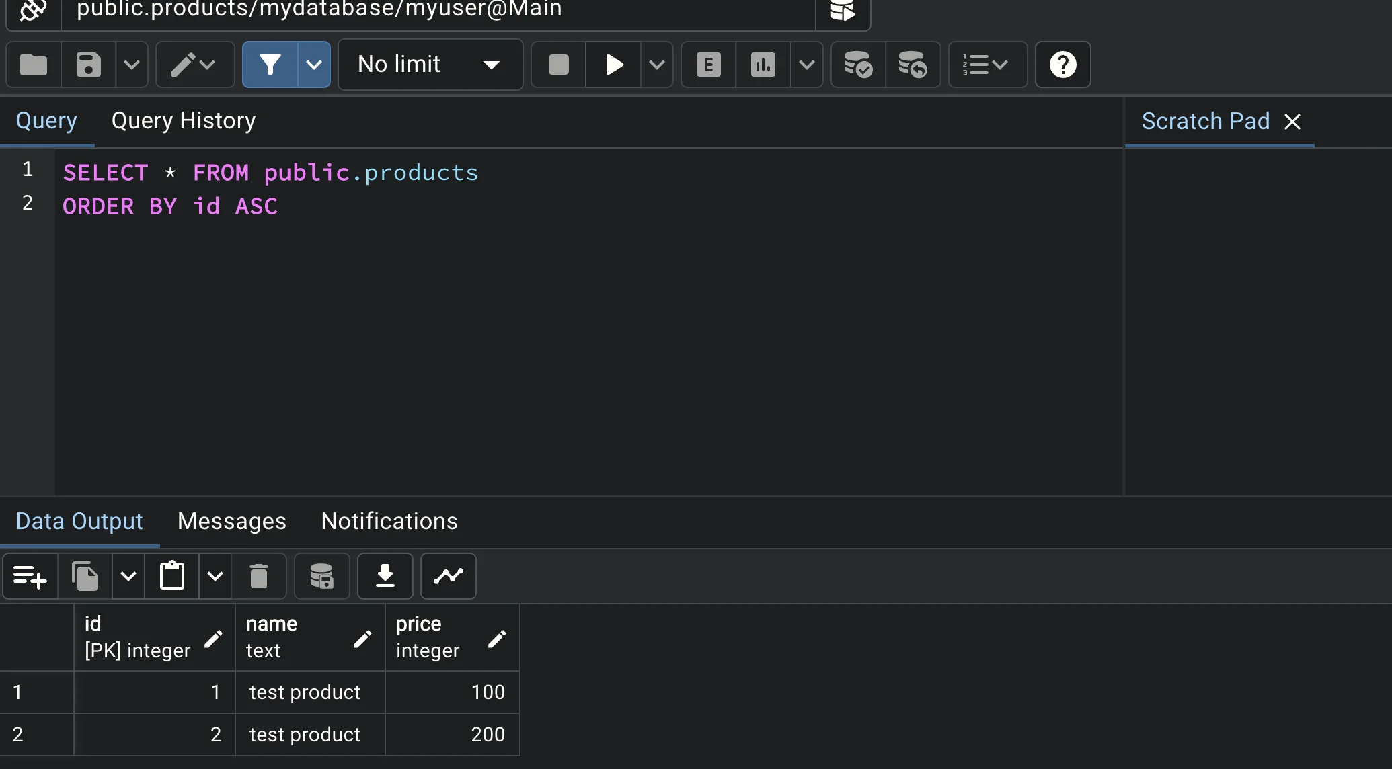Click the connection status icon
This screenshot has width=1392, height=769.
[33, 11]
